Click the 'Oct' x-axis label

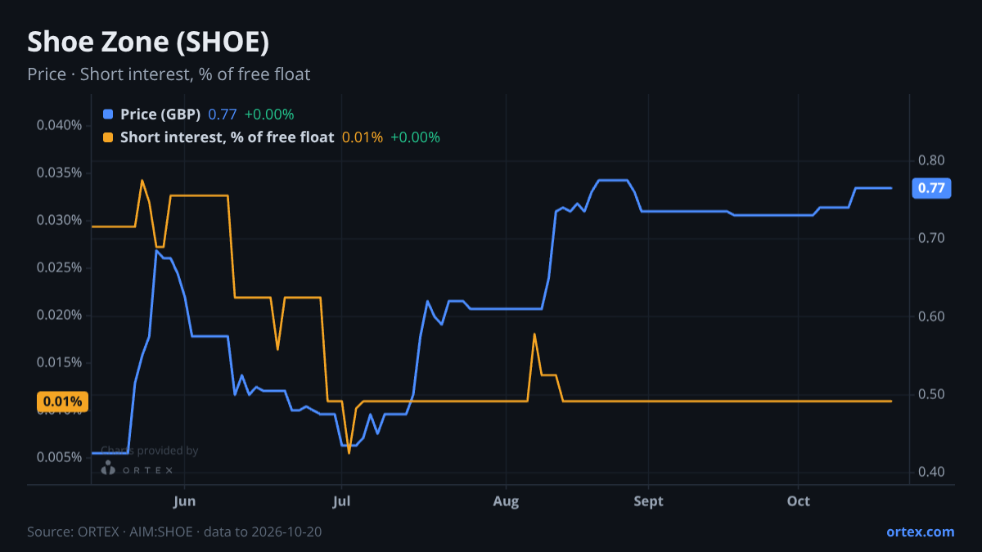click(799, 500)
